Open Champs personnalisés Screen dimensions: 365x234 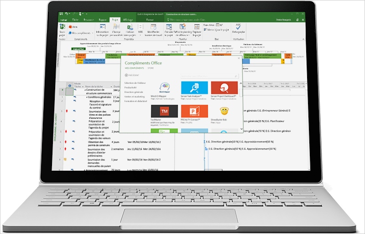coord(116,30)
